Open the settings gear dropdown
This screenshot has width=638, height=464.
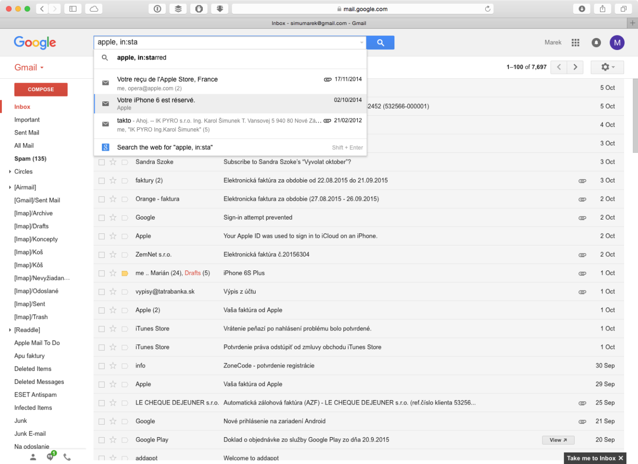tap(607, 67)
